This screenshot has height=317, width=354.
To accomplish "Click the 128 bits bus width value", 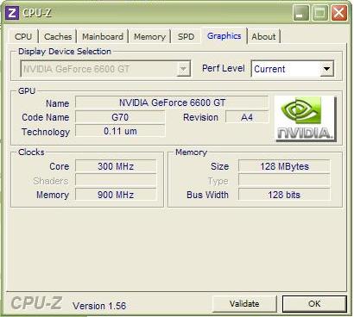I will tap(284, 195).
